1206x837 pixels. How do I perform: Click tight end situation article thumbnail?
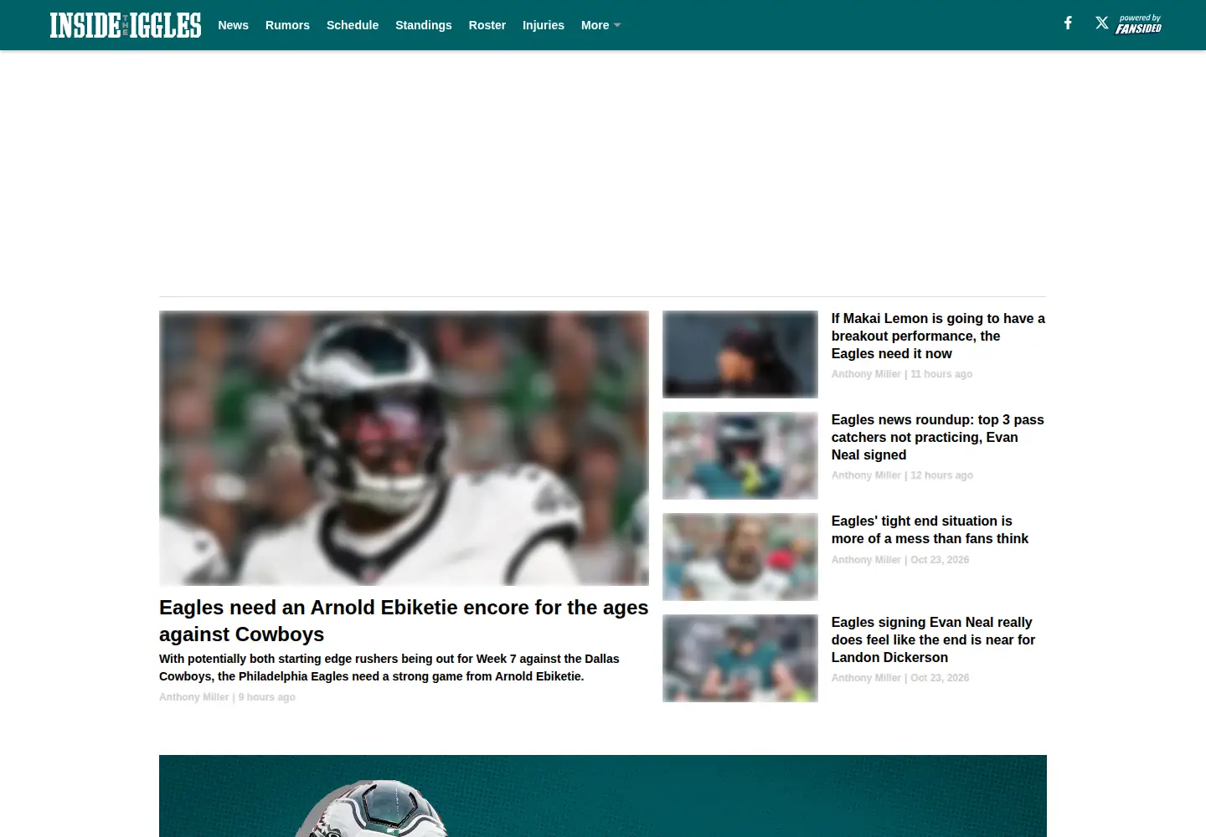click(740, 557)
